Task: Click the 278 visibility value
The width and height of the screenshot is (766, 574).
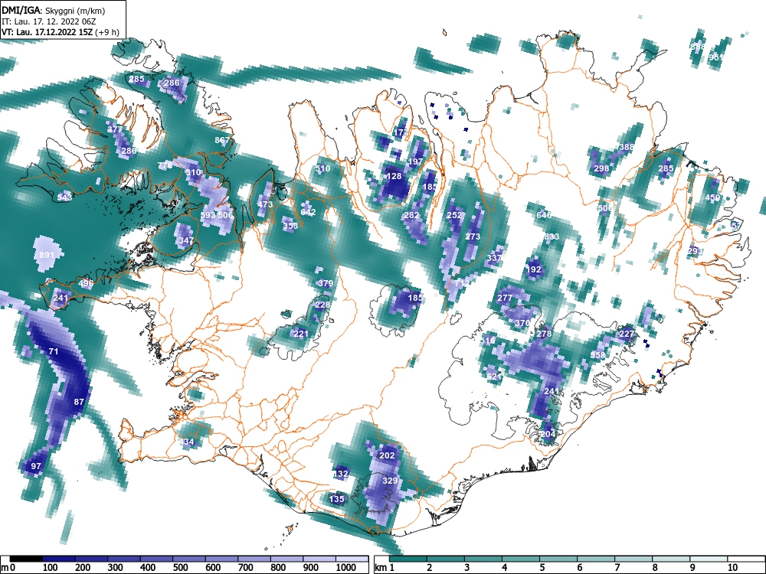Action: point(544,334)
